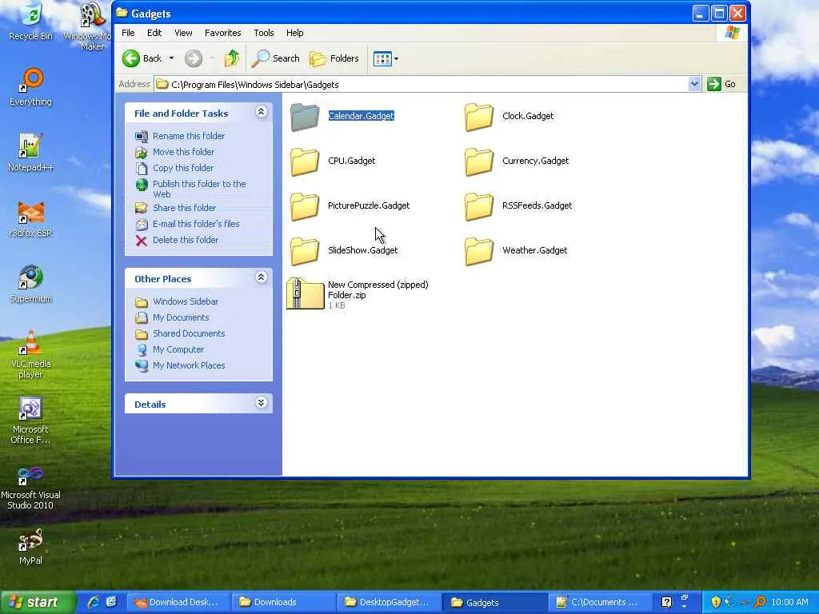Open the Edit menu
819x614 pixels.
tap(154, 33)
